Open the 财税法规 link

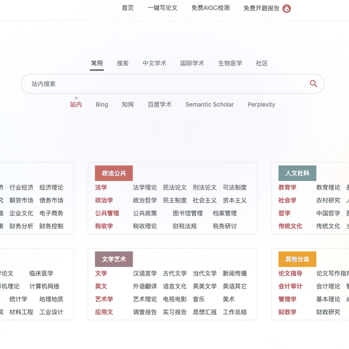[x=185, y=226]
